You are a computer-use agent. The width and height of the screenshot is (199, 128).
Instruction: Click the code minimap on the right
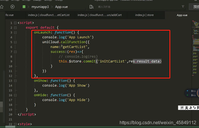pyautogui.click(x=195, y=48)
